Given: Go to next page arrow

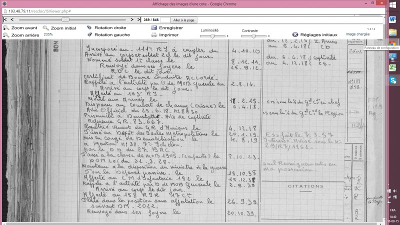Looking at the screenshot, I should click(132, 19).
